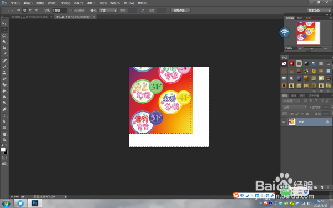Click the new style icon in Styles panel
This screenshot has width=333, height=208.
click(x=321, y=91)
